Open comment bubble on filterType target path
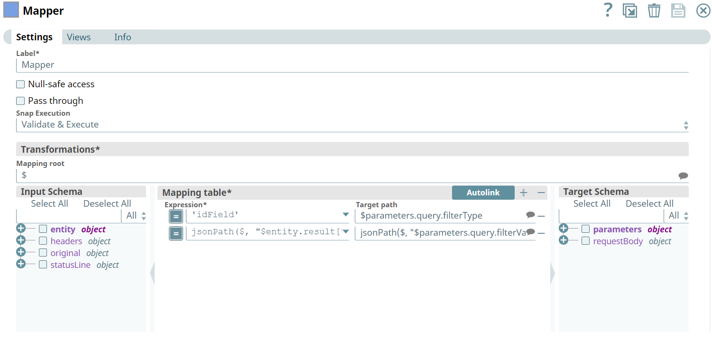This screenshot has width=712, height=340. 531,215
